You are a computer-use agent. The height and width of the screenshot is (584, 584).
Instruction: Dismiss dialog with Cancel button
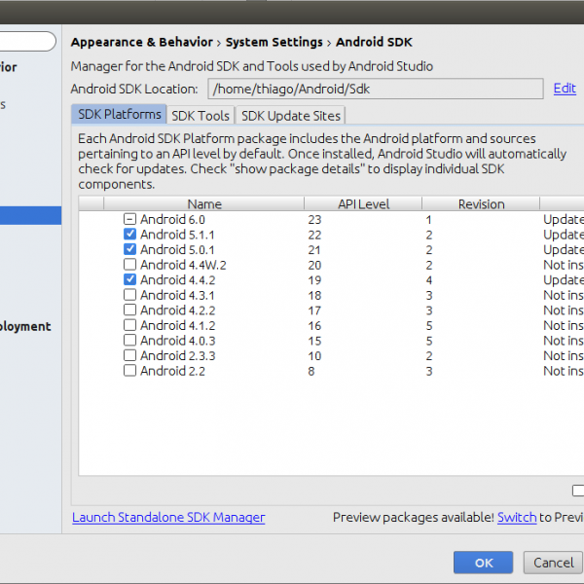[553, 563]
